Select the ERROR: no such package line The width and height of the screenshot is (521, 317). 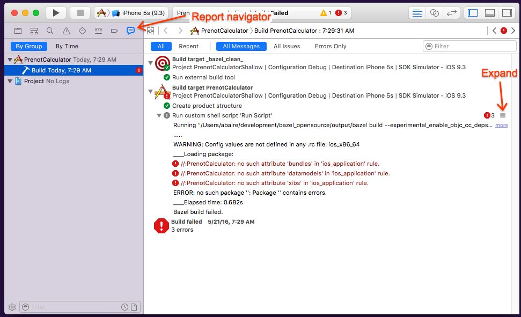pyautogui.click(x=250, y=193)
